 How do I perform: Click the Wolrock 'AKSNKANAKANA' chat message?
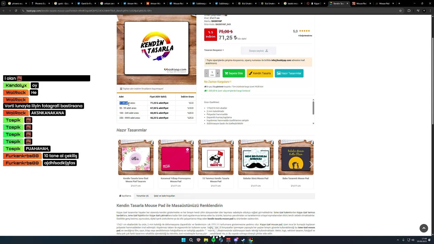click(47, 113)
